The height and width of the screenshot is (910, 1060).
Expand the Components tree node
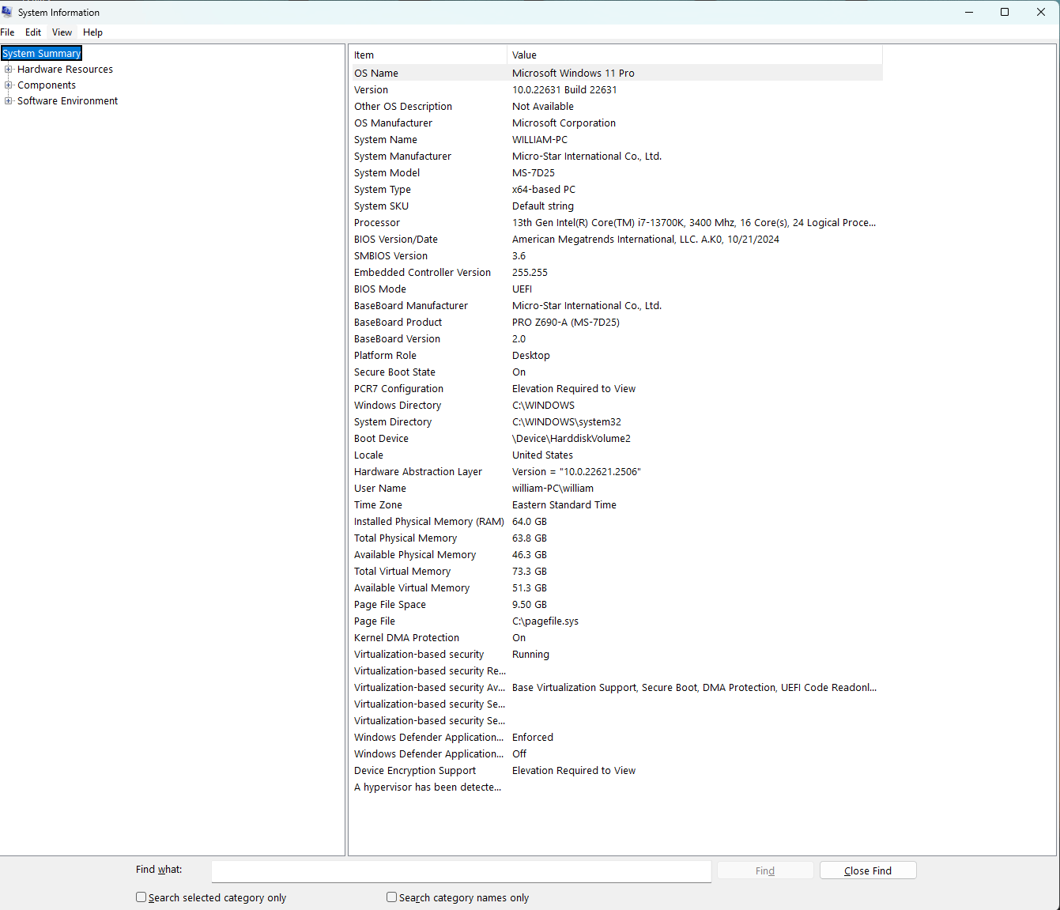[x=9, y=85]
